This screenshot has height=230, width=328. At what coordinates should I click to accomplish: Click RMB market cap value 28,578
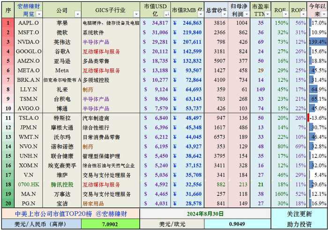click(187, 203)
